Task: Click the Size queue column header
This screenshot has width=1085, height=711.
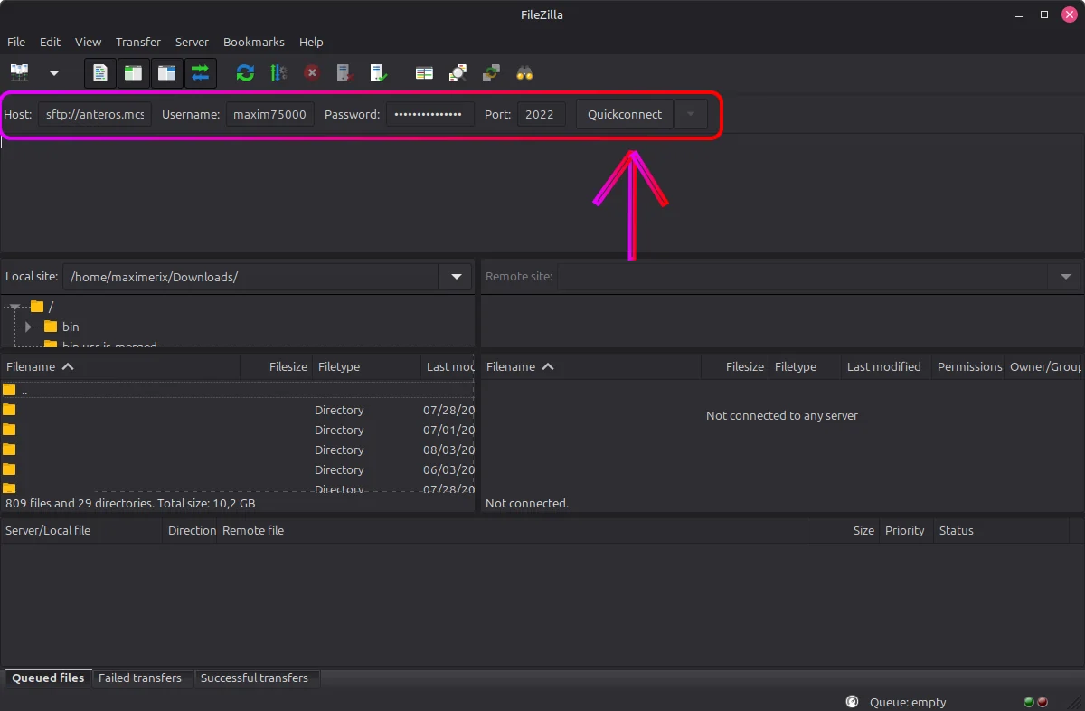Action: (843, 530)
